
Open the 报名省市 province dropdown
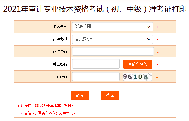point(113,27)
